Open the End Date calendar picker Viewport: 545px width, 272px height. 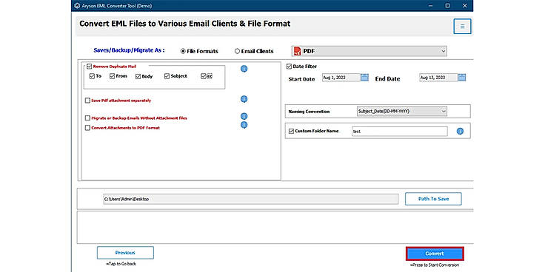point(461,77)
